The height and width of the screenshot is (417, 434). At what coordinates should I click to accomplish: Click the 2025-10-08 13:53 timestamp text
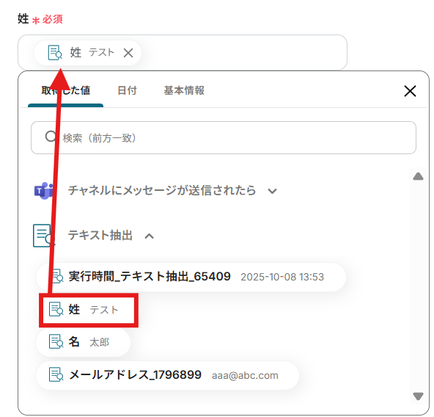coord(282,277)
